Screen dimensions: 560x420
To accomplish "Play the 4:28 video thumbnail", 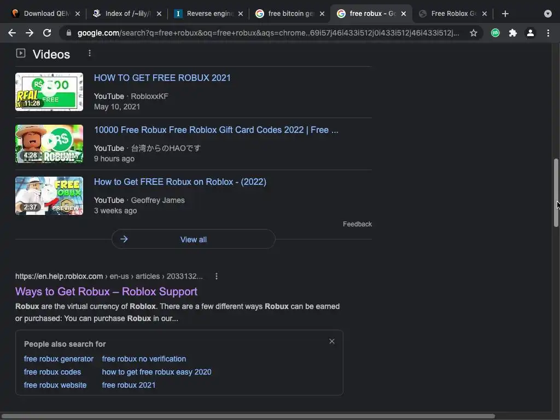I will (x=49, y=144).
